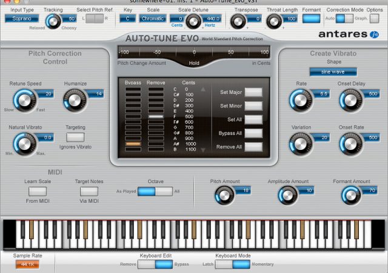Open the Scale selector showing Chromatic

click(152, 19)
